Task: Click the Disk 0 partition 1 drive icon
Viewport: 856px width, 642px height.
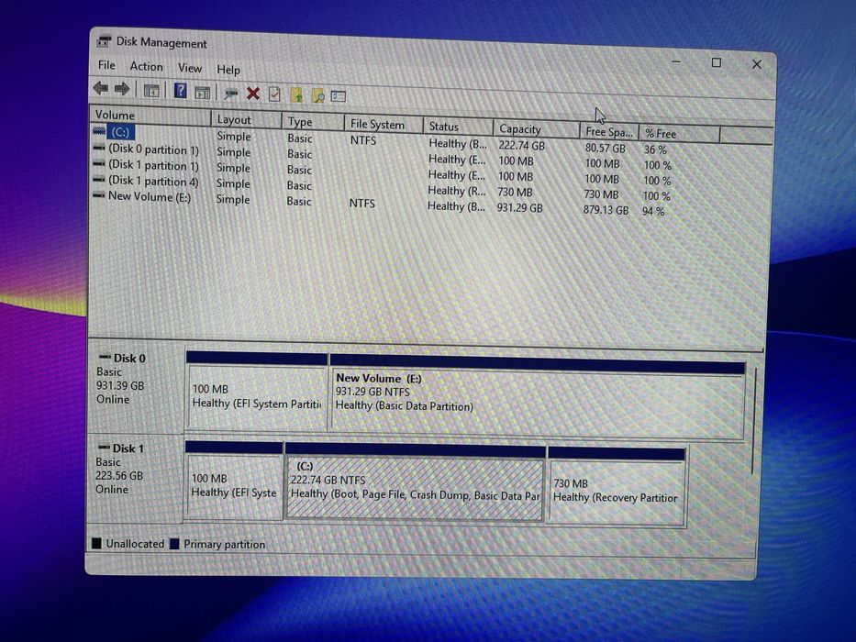Action: tap(99, 148)
